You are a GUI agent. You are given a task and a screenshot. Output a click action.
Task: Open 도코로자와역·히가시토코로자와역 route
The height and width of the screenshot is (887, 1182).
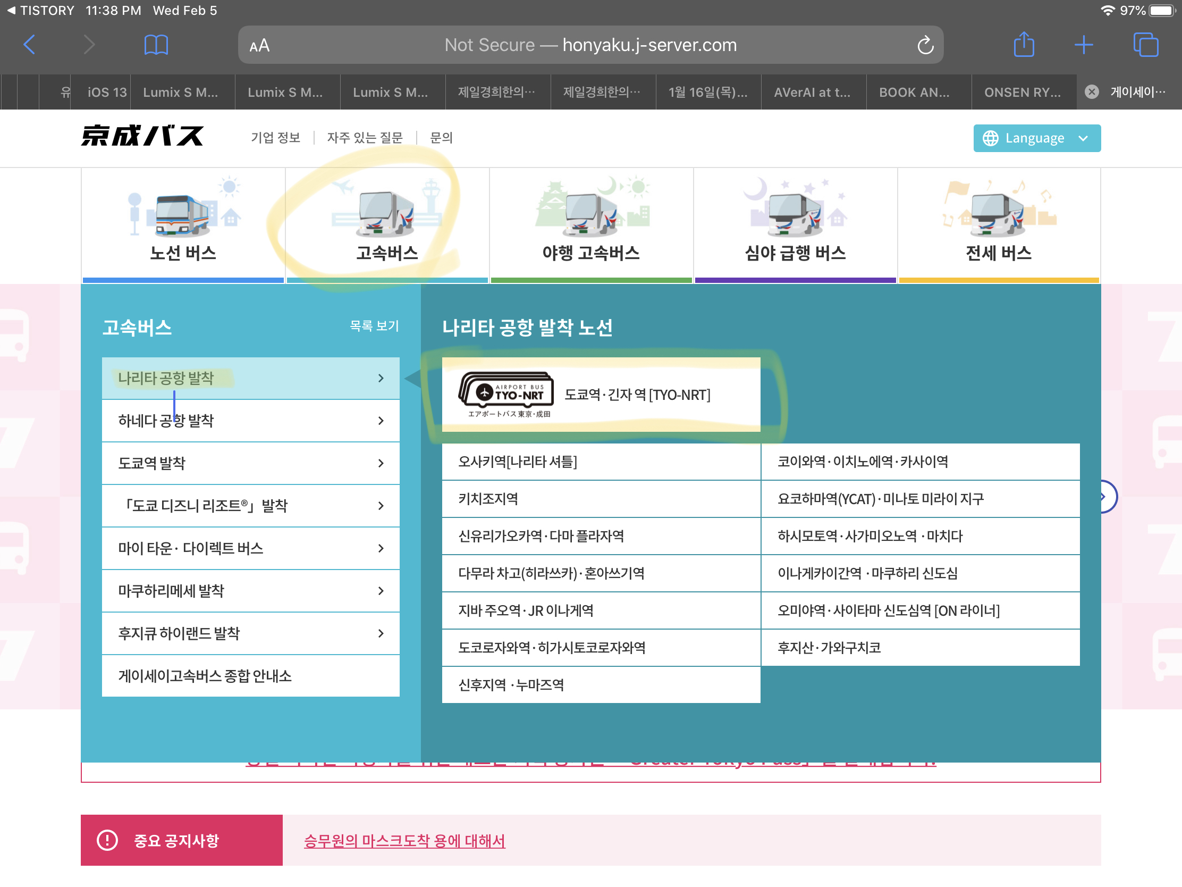click(x=601, y=648)
